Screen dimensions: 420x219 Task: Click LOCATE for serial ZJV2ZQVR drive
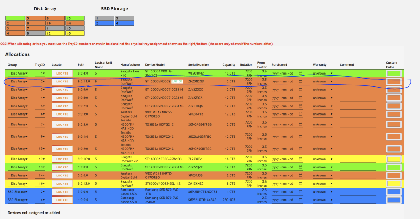pyautogui.click(x=62, y=167)
